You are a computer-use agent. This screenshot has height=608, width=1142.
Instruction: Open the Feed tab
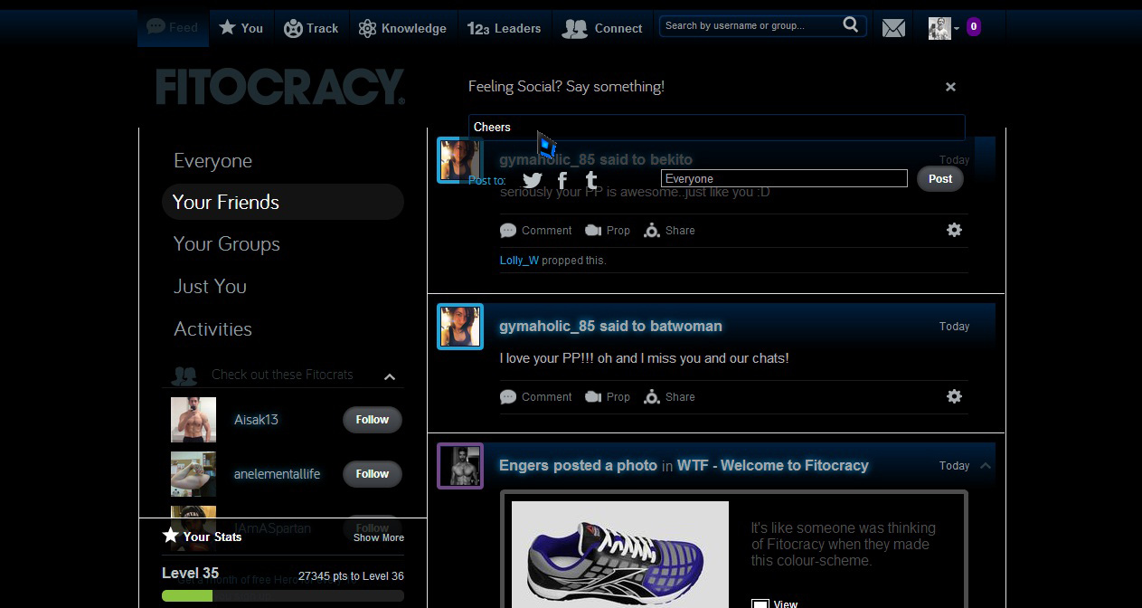(173, 28)
